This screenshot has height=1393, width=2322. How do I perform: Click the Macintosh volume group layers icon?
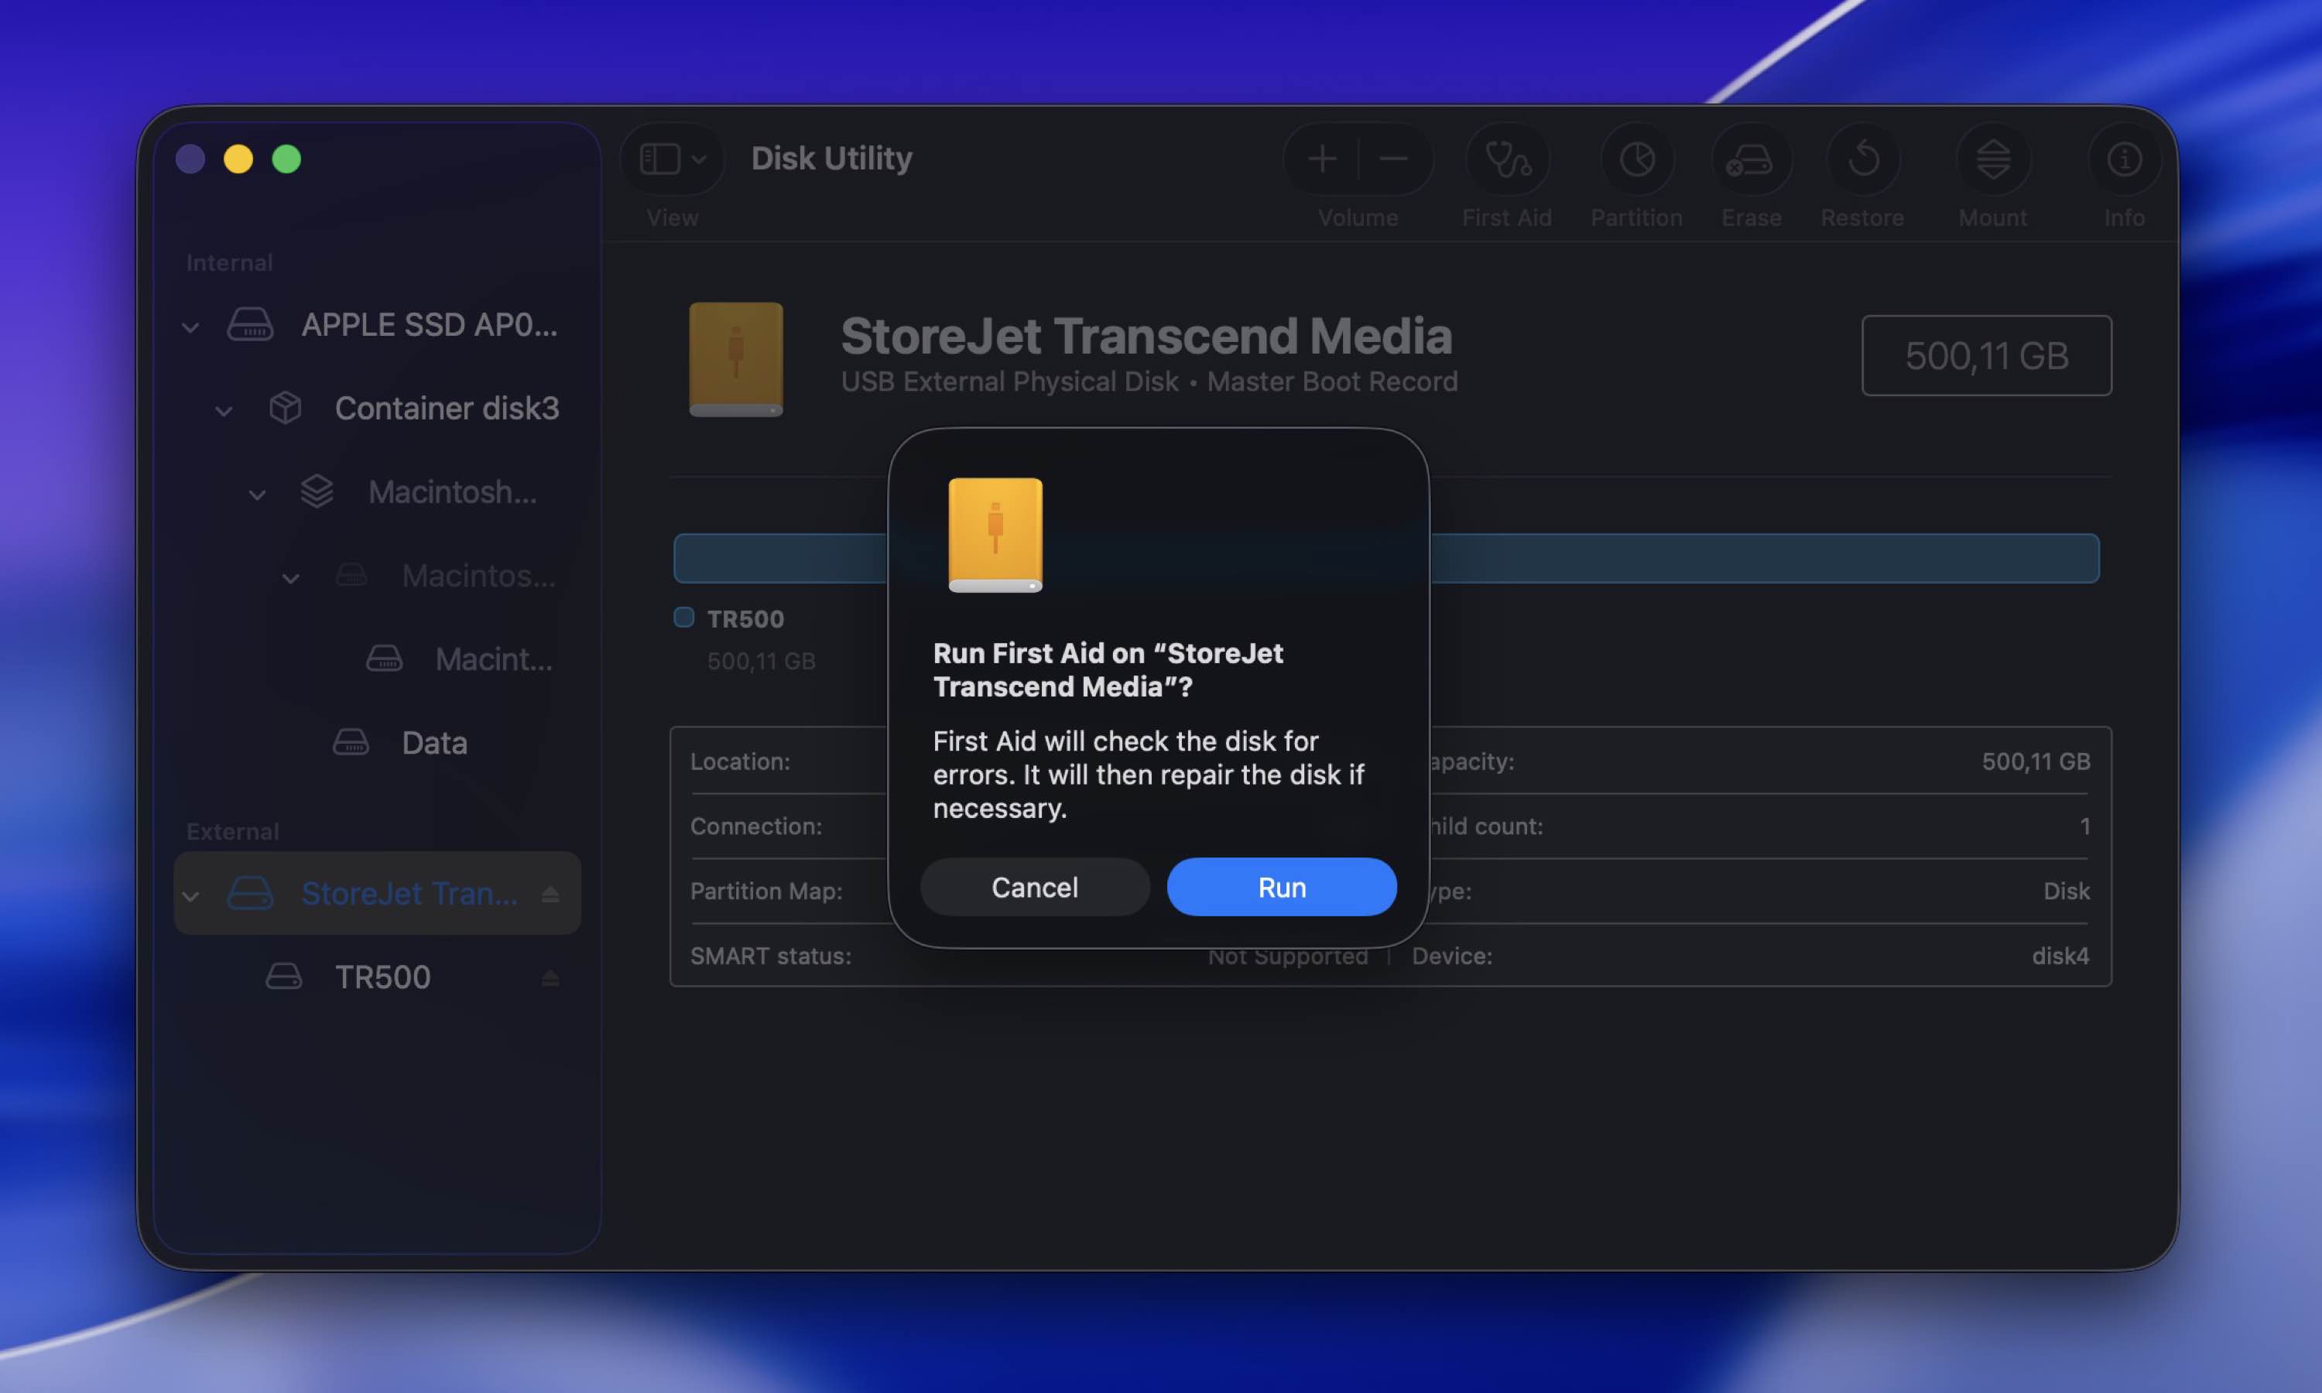(317, 492)
